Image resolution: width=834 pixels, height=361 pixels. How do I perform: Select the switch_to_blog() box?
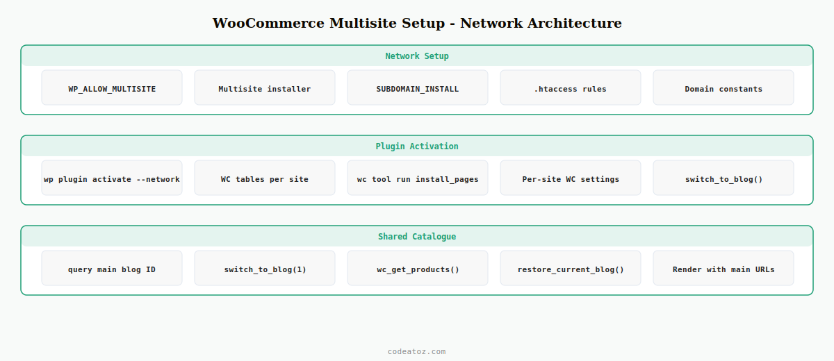[723, 178]
